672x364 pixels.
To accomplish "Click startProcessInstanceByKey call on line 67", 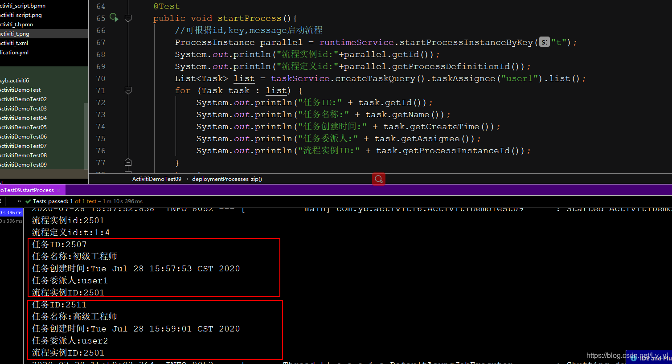I will 466,42.
